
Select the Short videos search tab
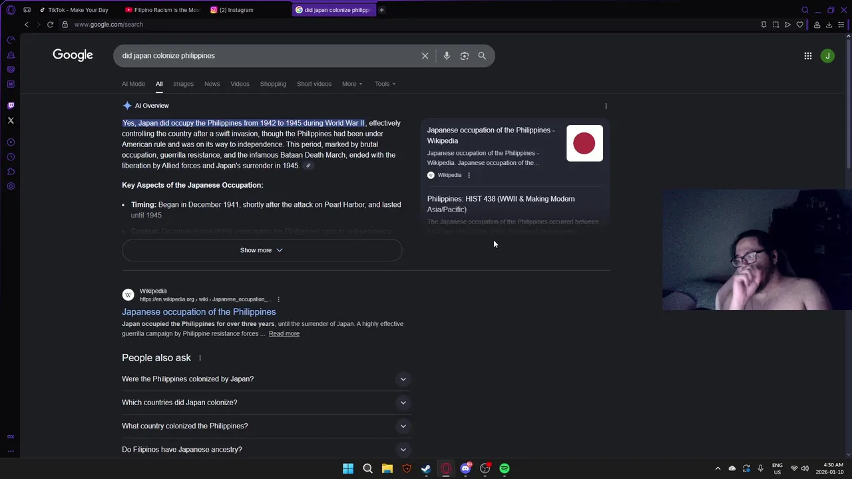click(x=314, y=84)
